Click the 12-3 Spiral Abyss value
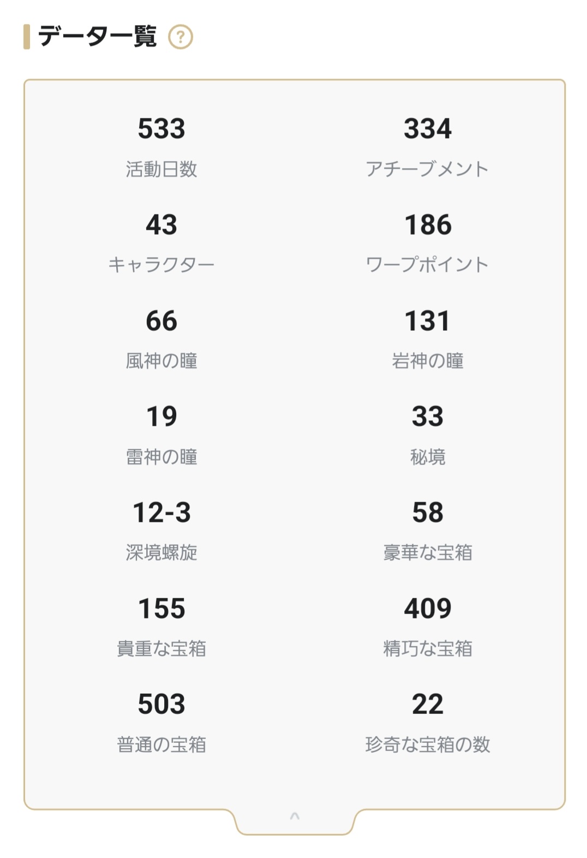Viewport: 587px width, 858px height. 161,513
